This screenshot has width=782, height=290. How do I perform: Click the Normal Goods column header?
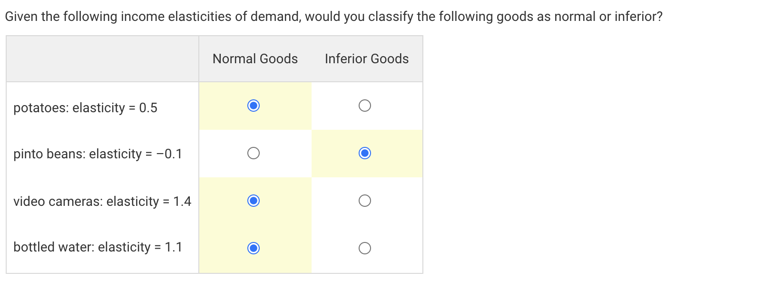point(255,58)
